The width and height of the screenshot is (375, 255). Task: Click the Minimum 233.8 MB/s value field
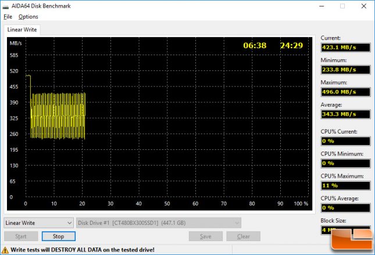pyautogui.click(x=345, y=70)
